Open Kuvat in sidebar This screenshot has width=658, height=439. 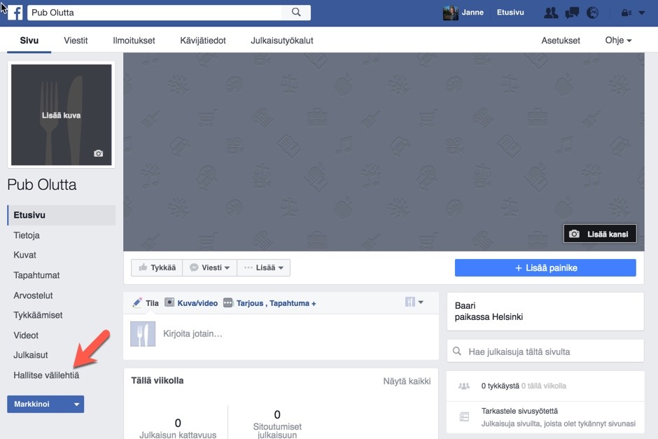coord(24,255)
